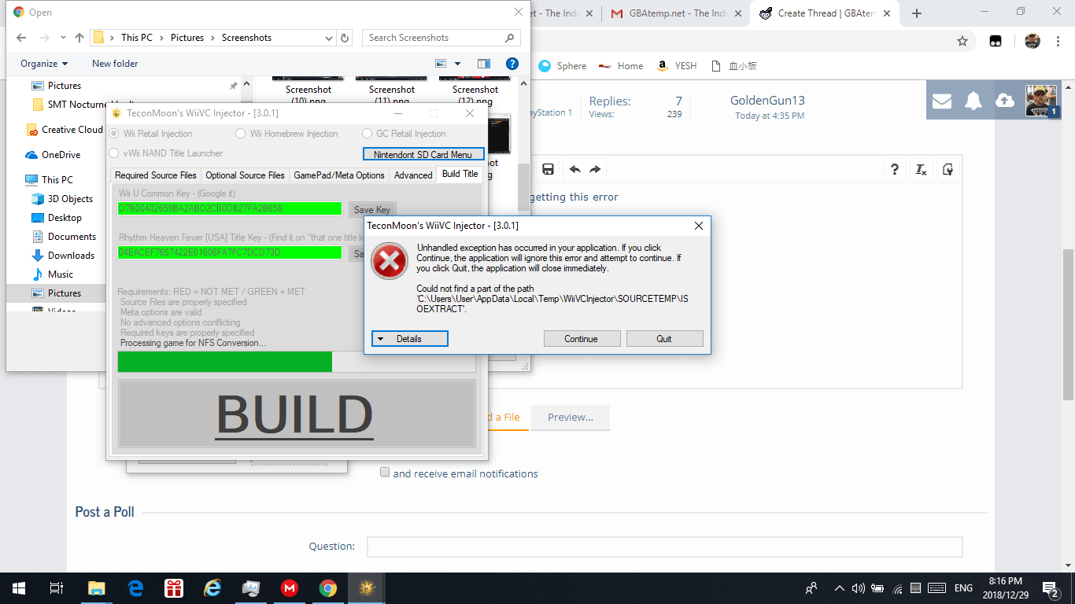Focus the Search Screenshots box
This screenshot has height=604, width=1075.
441,38
